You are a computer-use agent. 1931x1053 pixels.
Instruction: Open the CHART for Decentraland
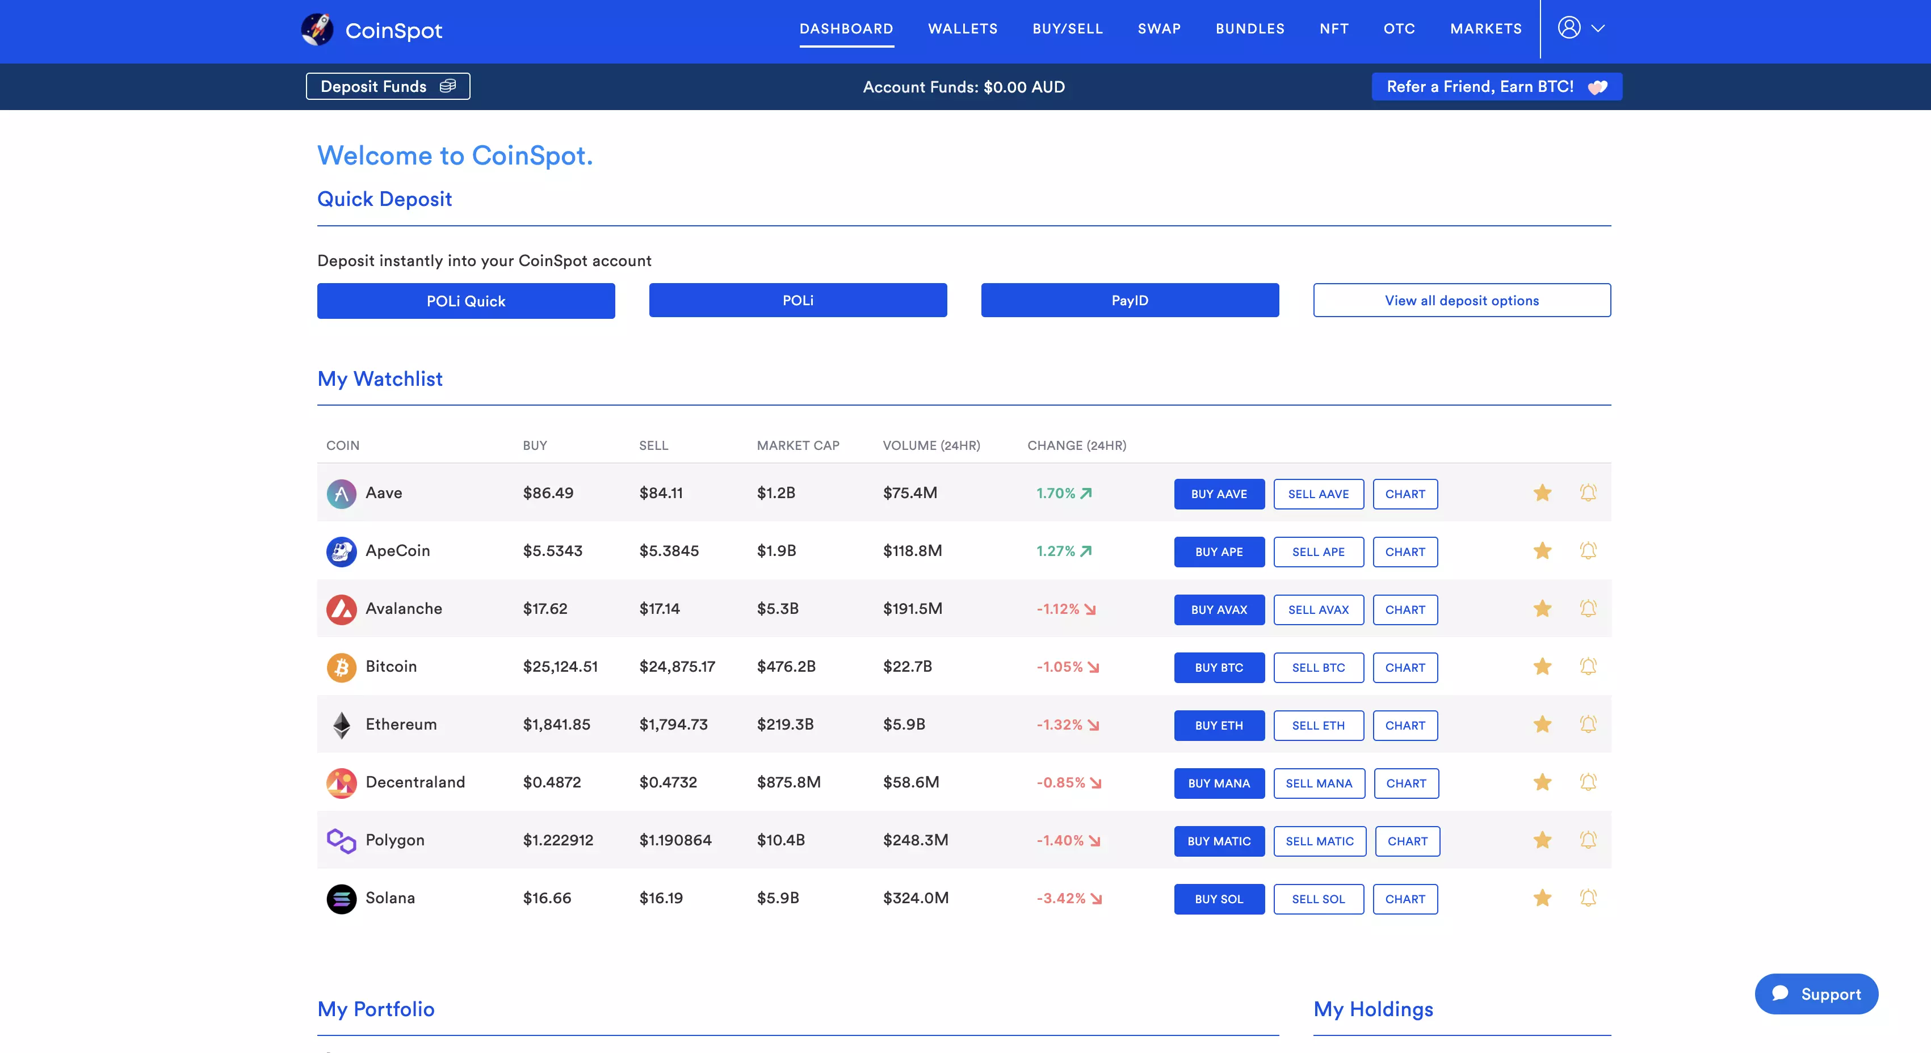(x=1407, y=783)
